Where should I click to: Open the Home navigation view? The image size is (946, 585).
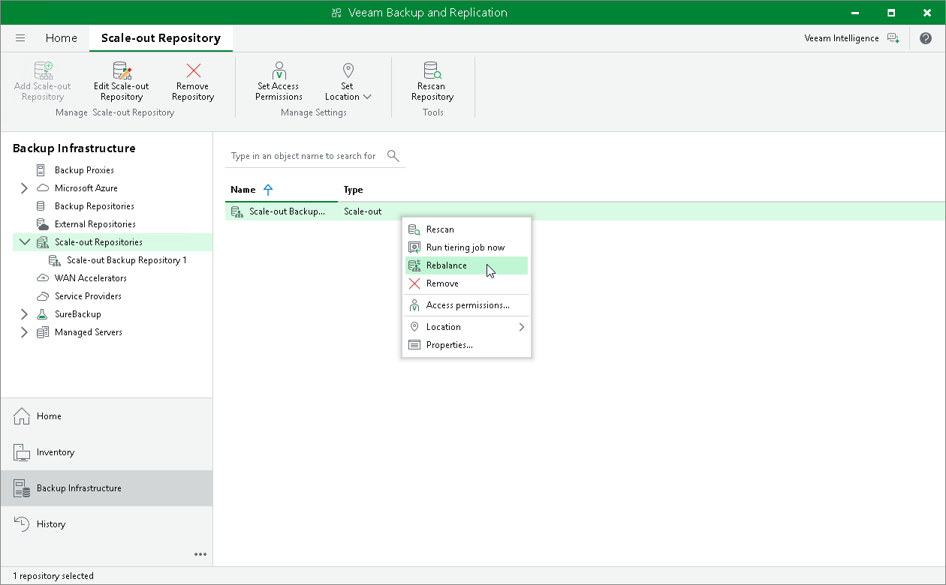pyautogui.click(x=107, y=416)
